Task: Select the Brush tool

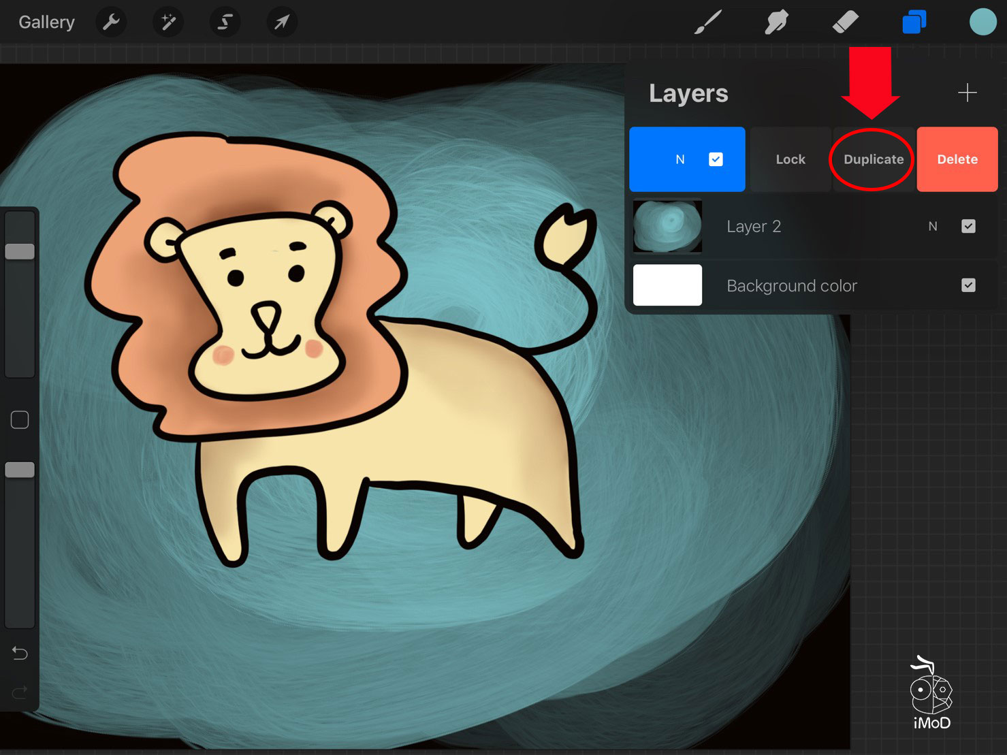Action: coord(708,22)
